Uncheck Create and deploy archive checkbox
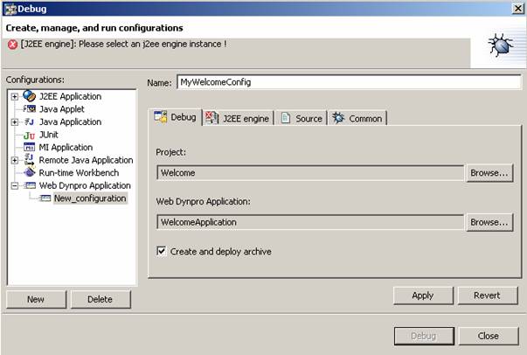The height and width of the screenshot is (355, 527). pos(162,252)
